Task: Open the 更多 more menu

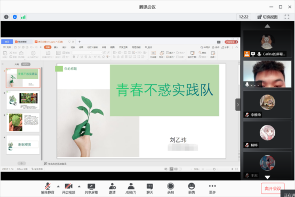Action: point(212,188)
